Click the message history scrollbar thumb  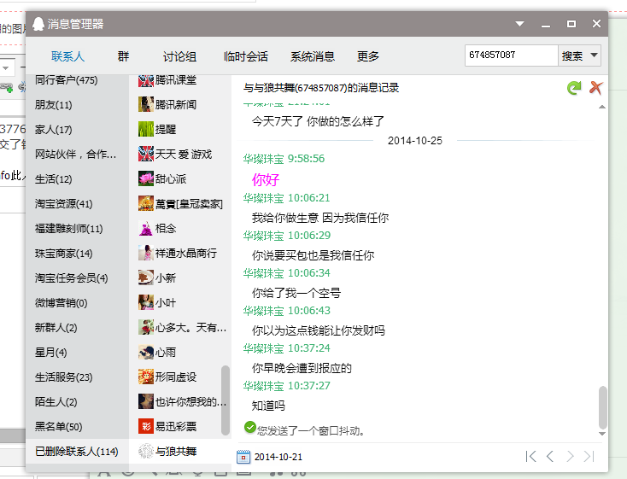coord(602,407)
